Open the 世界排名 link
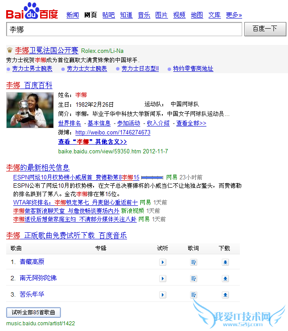 point(70,123)
